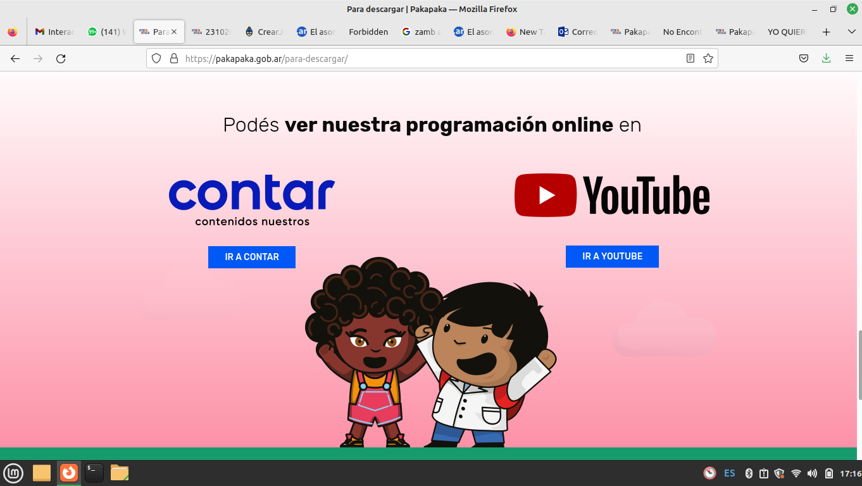Viewport: 862px width, 486px height.
Task: Click the page vertical scrollbar thumb
Action: point(859,364)
